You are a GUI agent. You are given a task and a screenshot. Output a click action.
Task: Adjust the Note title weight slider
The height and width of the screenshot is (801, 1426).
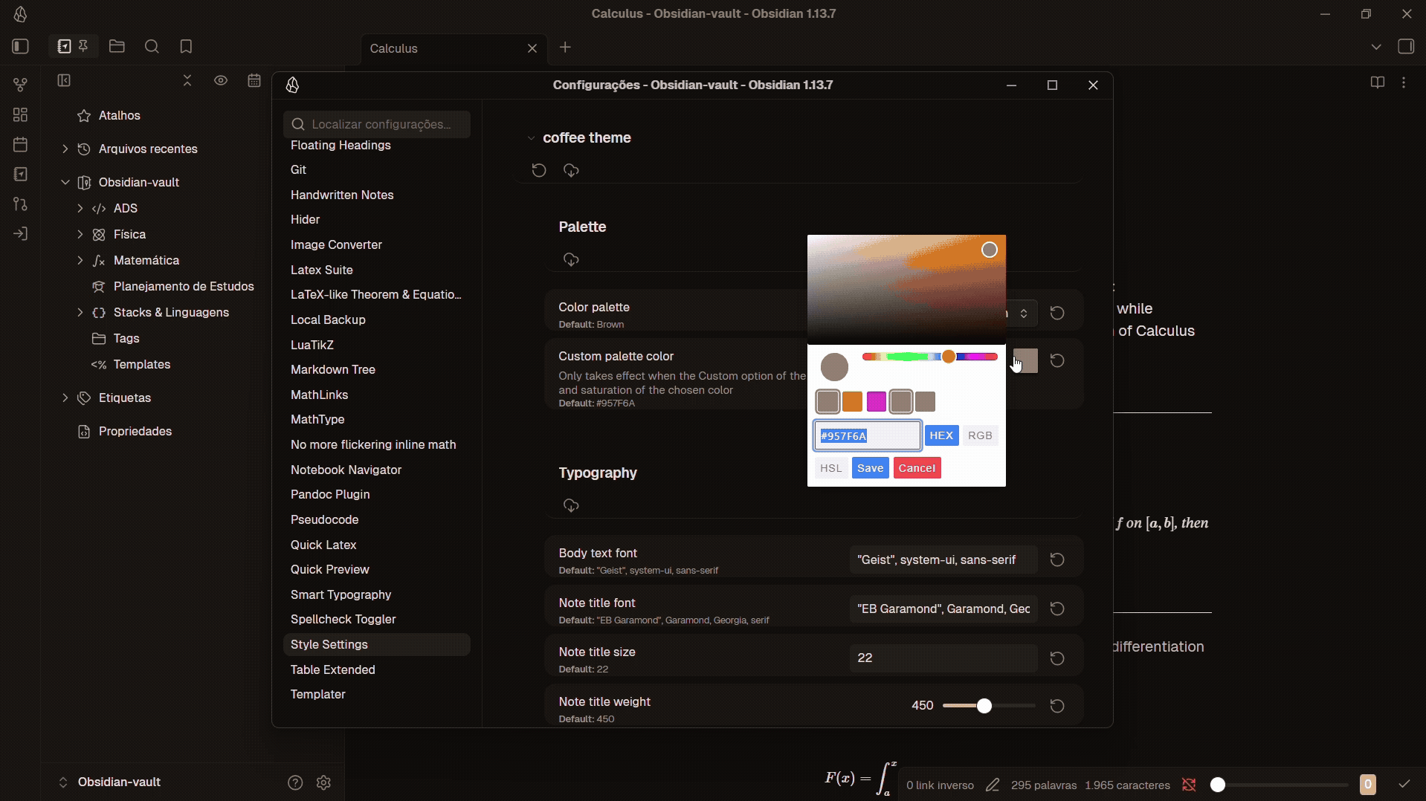pos(989,706)
